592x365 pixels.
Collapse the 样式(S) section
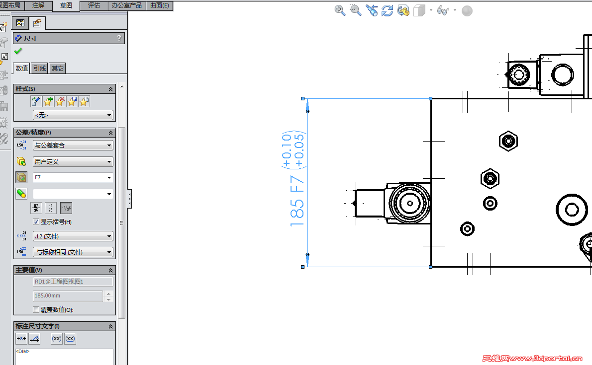(x=110, y=89)
